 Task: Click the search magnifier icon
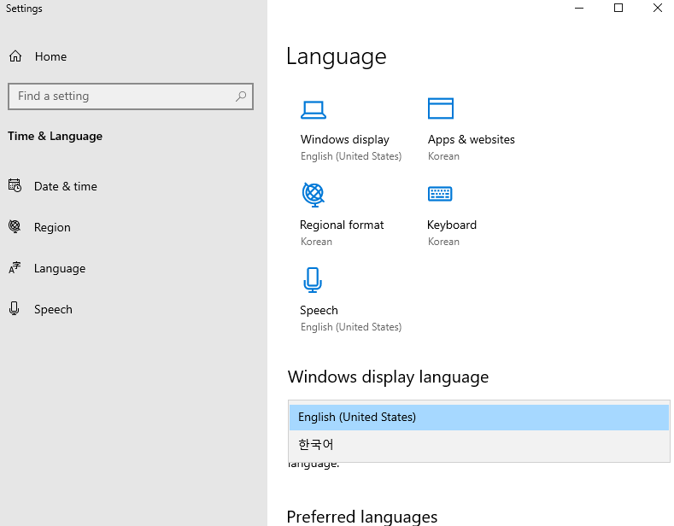[241, 96]
